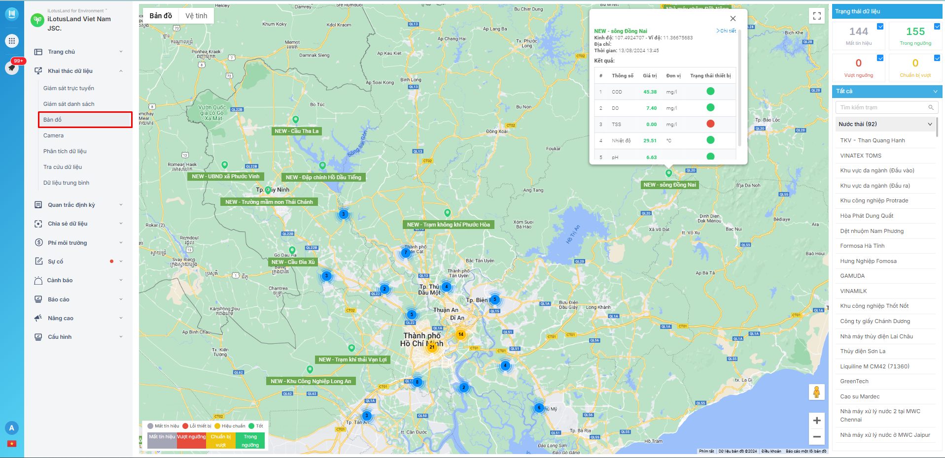Image resolution: width=945 pixels, height=458 pixels.
Task: Select the Trạm khí thải Vạn Lợi pin
Action: coord(351,348)
